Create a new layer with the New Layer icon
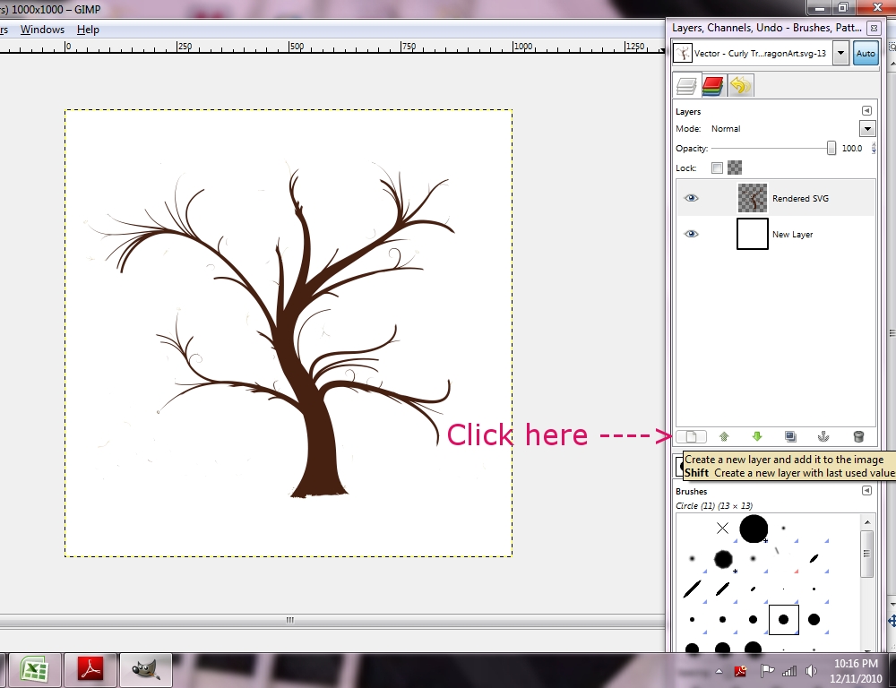Screen dimensions: 896x688 pyautogui.click(x=690, y=436)
